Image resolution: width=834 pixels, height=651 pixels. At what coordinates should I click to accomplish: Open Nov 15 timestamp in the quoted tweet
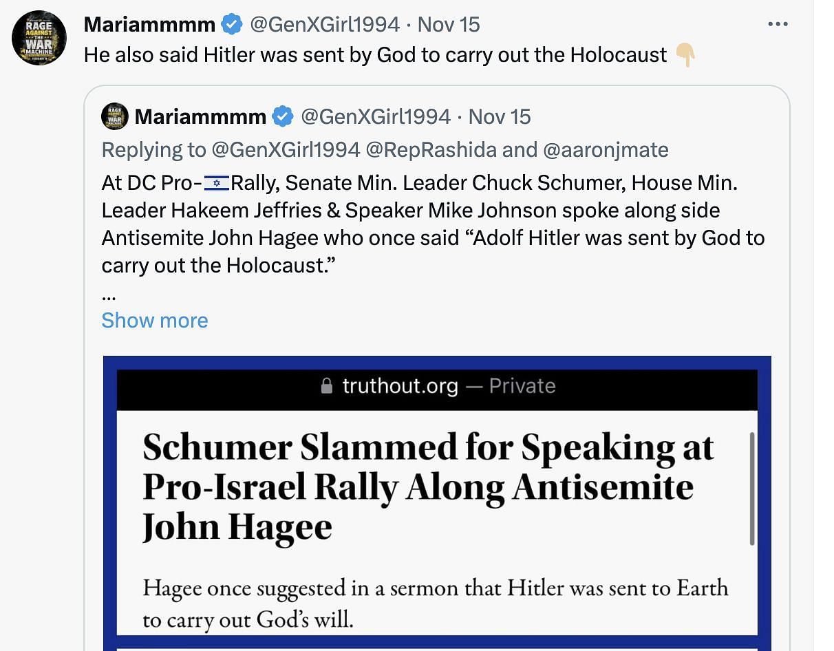[500, 117]
